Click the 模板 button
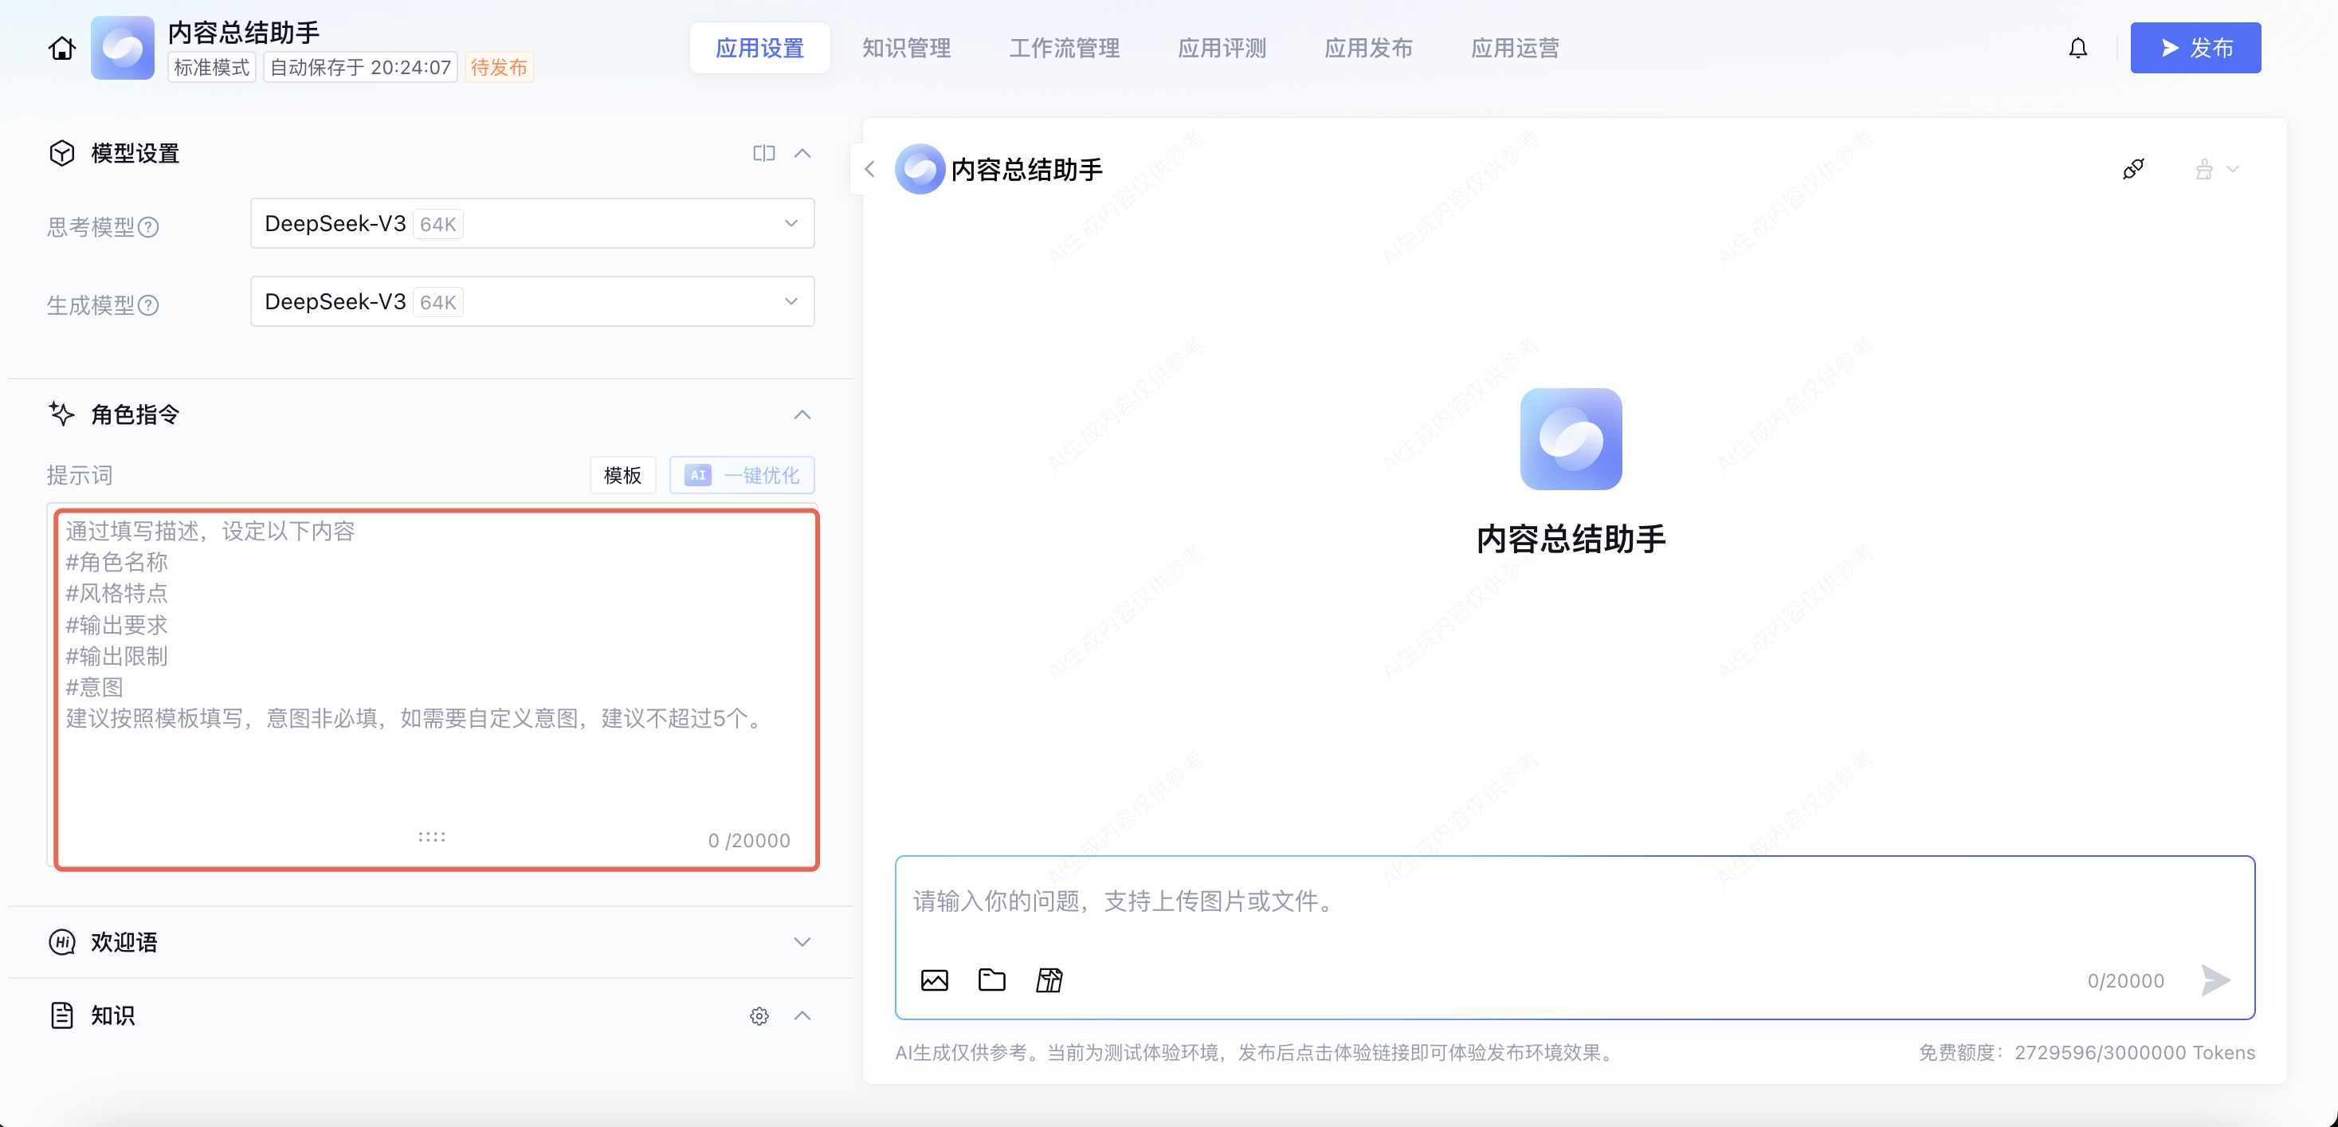Viewport: 2338px width, 1127px height. coord(622,475)
